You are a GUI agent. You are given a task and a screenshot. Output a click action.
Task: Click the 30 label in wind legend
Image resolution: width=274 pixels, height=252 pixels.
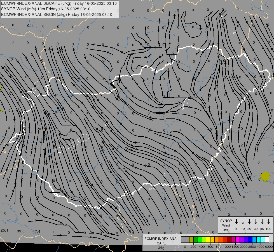coord(256,229)
